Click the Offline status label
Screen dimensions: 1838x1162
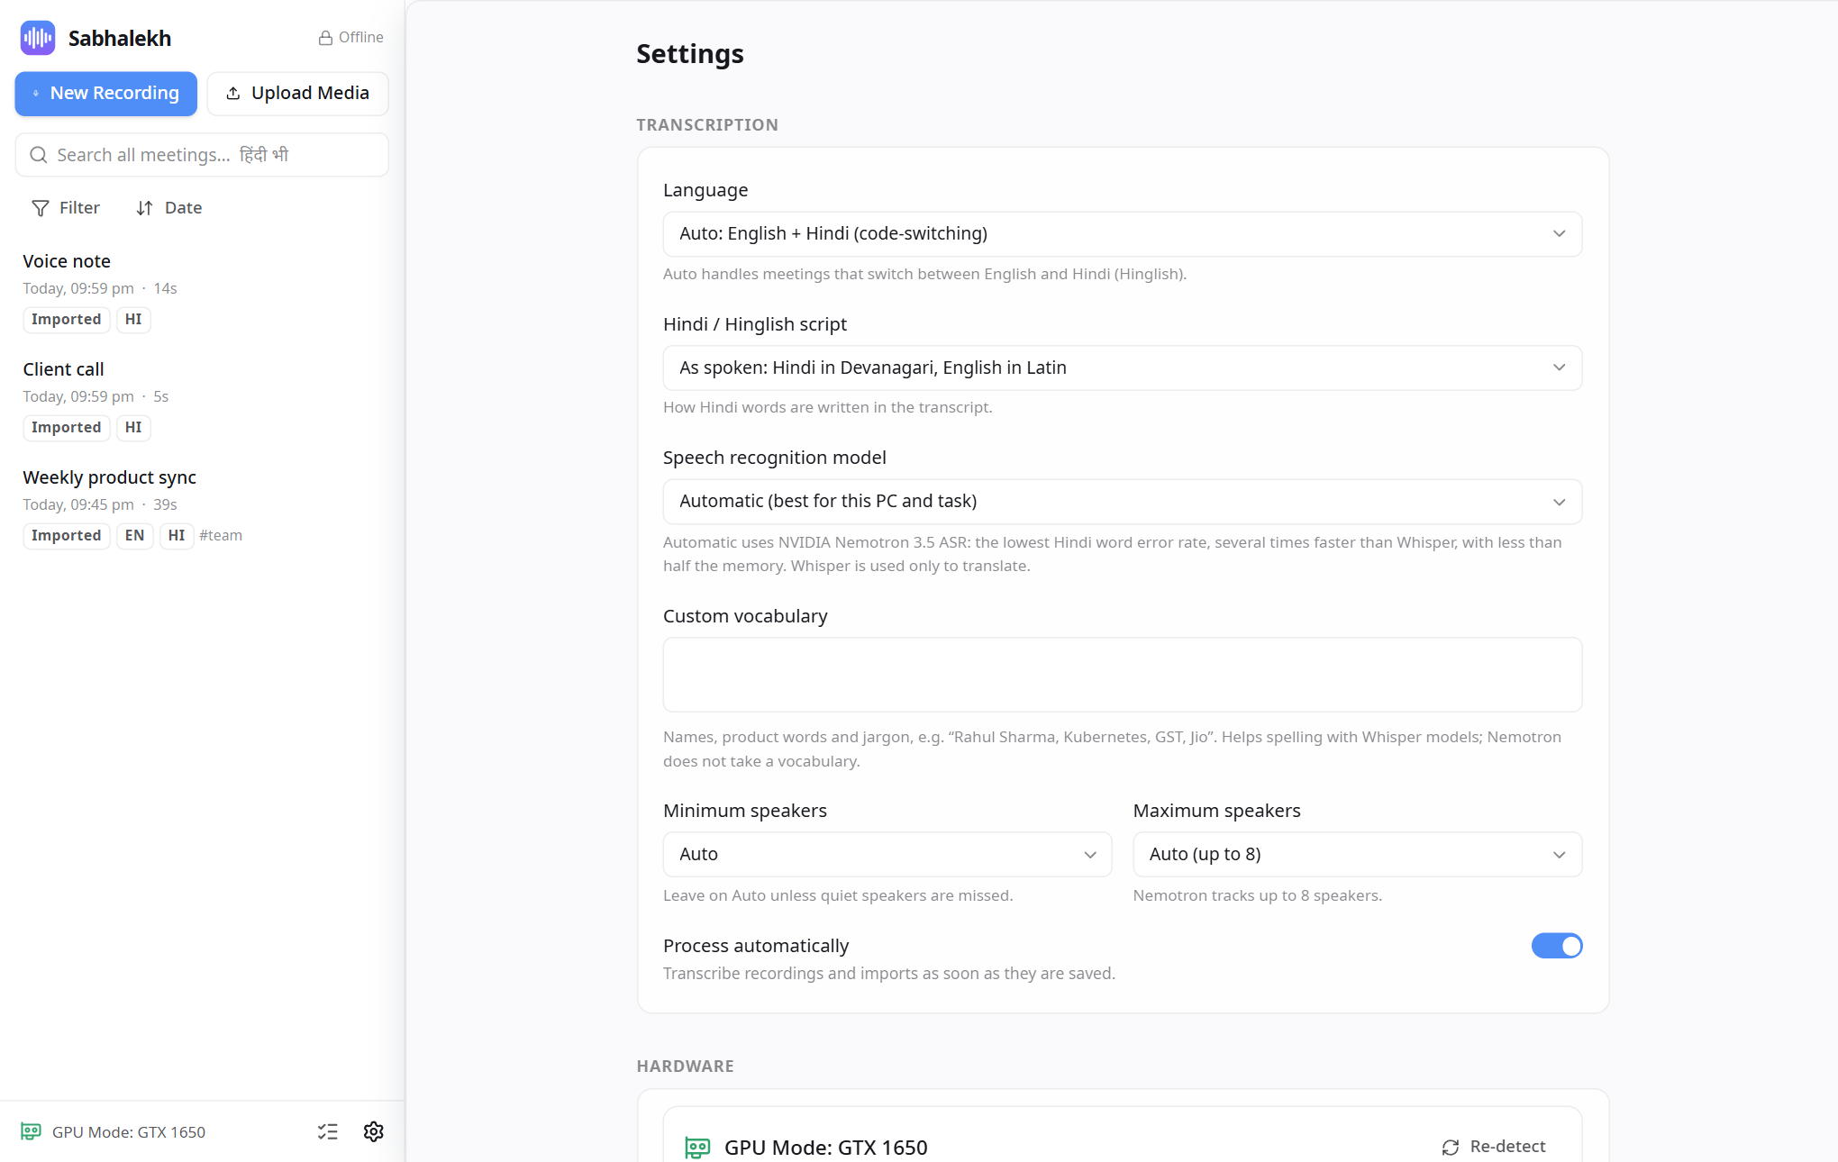tap(361, 38)
